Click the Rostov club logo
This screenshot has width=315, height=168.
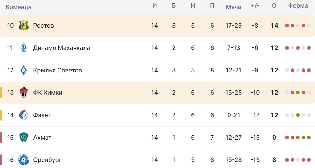pyautogui.click(x=23, y=26)
